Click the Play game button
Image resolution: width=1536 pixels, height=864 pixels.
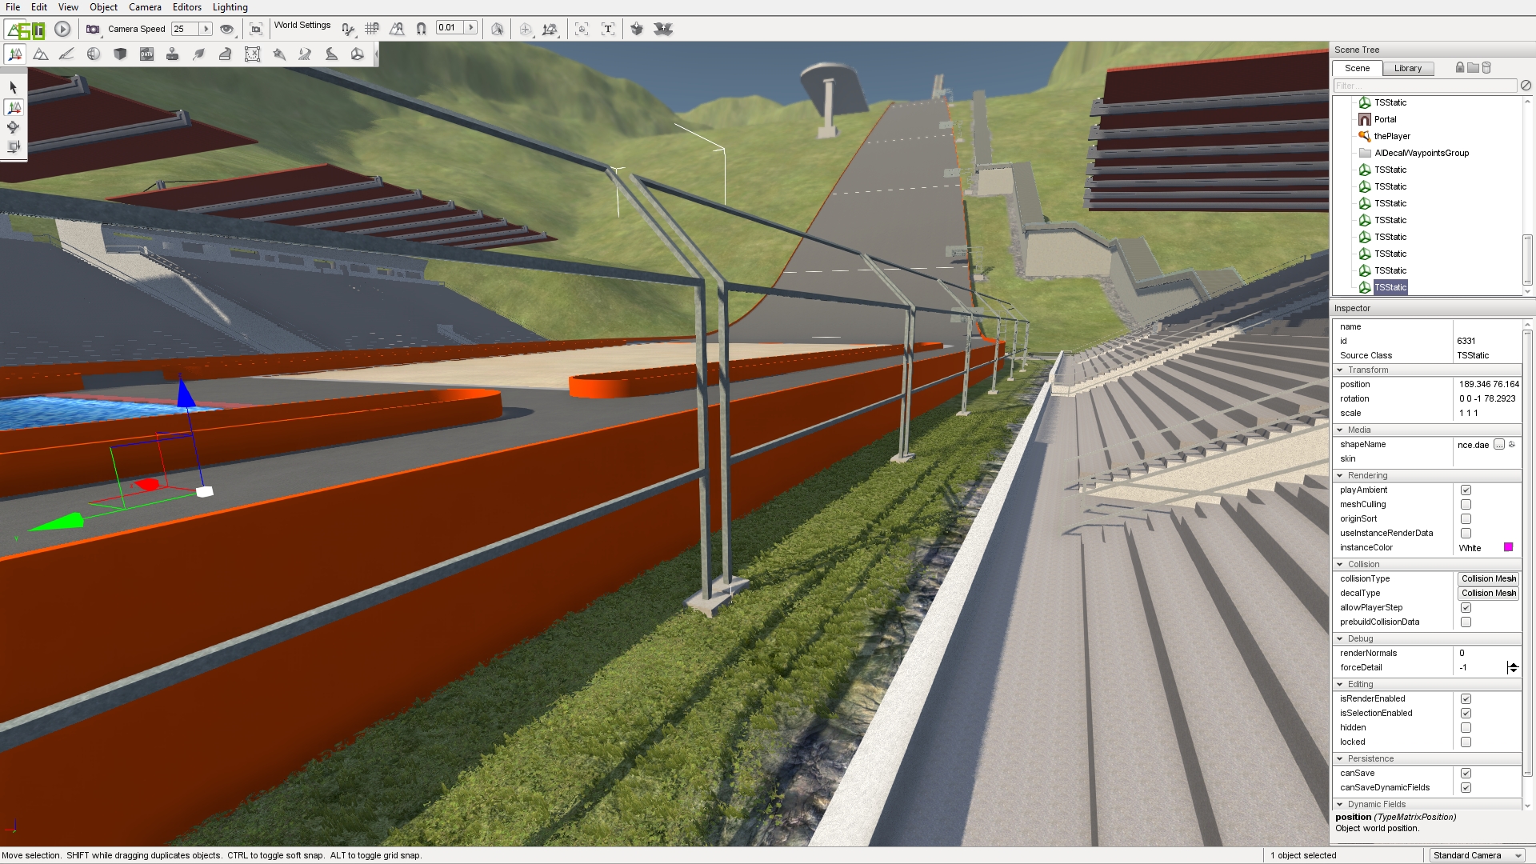[62, 30]
